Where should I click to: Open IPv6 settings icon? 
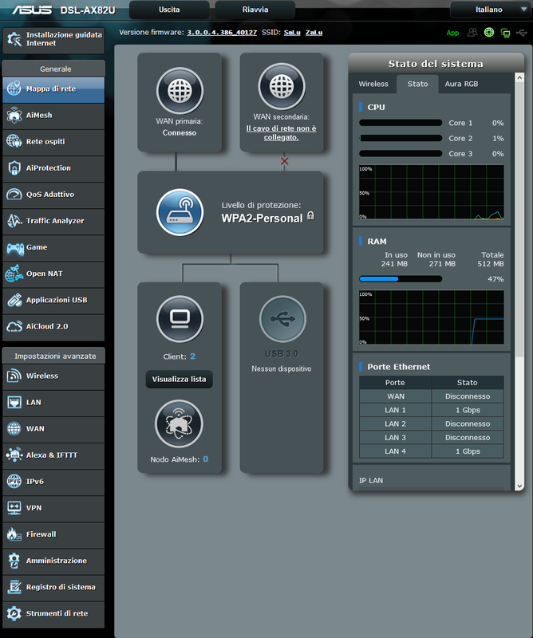(14, 482)
